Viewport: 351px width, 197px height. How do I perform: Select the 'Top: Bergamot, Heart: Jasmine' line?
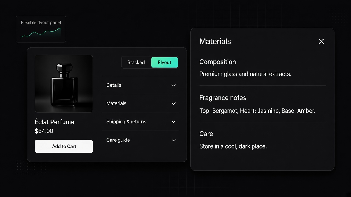(257, 111)
